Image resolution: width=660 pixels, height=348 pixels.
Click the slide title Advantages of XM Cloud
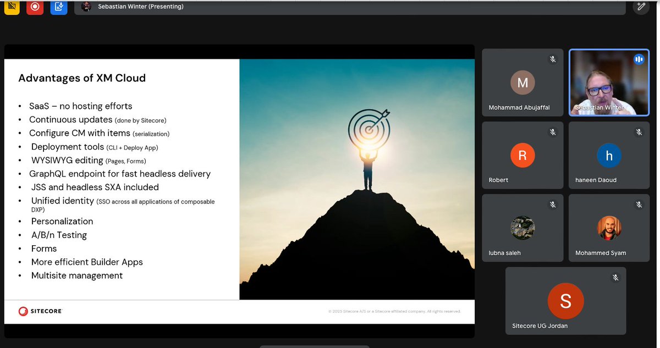82,78
